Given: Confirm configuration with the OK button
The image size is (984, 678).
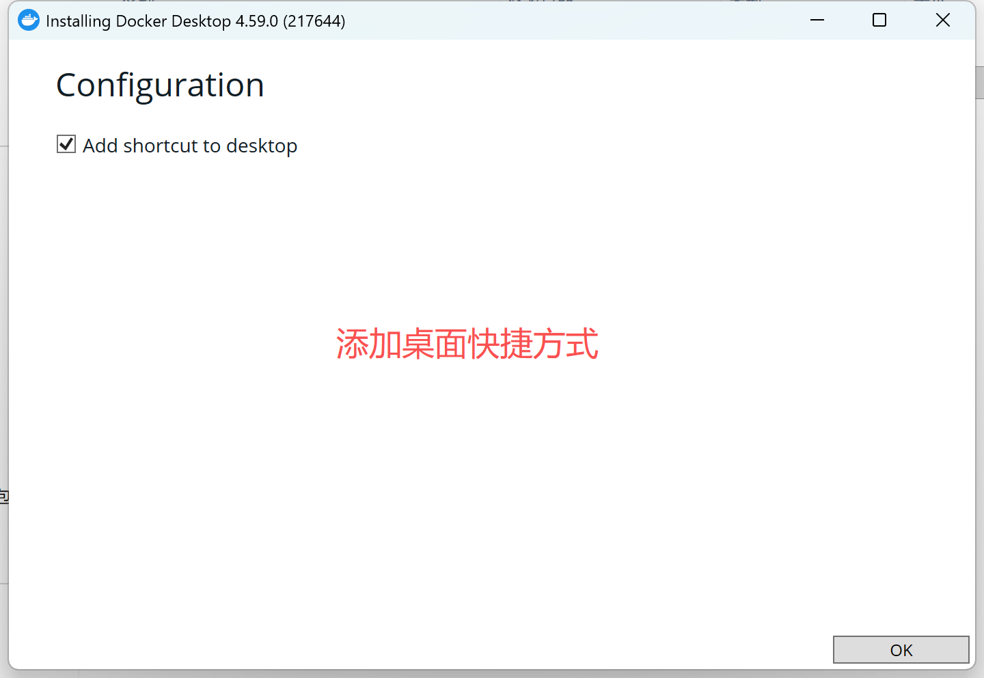Looking at the screenshot, I should (901, 650).
